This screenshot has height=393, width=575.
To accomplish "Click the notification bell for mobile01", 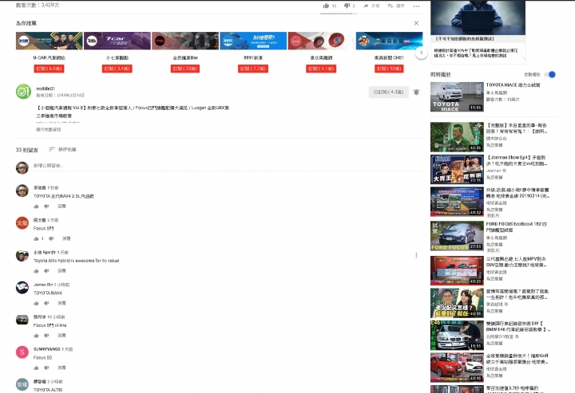I will click(416, 92).
